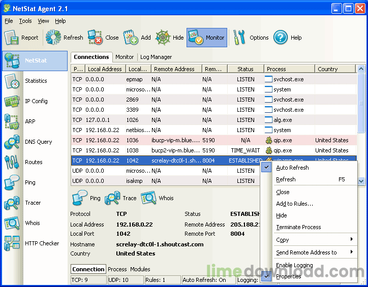Toggle the Properties checked menu item
Image resolution: width=368 pixels, height=287 pixels.
point(289,277)
